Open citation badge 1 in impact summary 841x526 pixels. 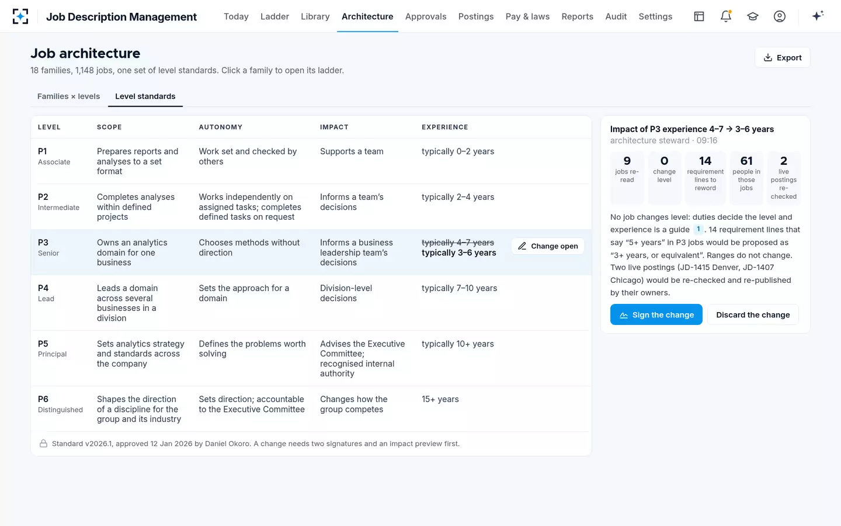pos(698,229)
